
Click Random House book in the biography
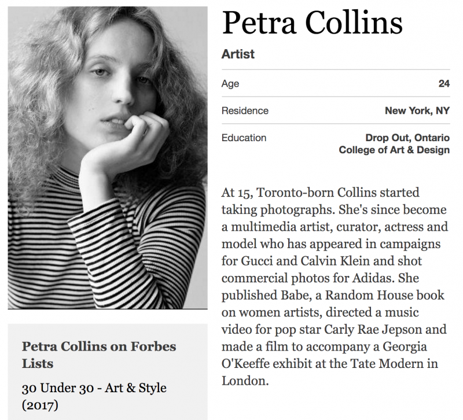tap(384, 295)
